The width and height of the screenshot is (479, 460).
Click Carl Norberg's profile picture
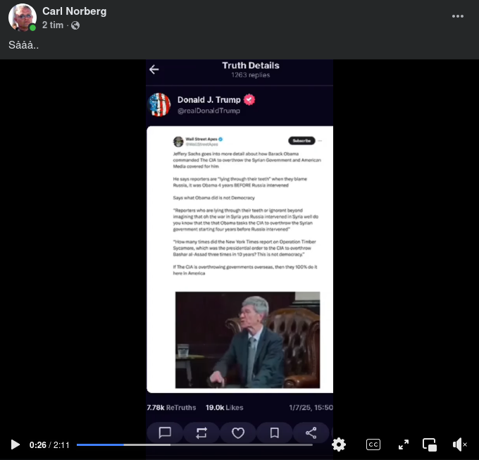click(x=22, y=18)
